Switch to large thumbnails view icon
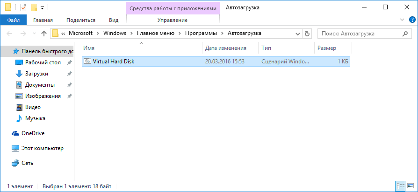Image resolution: width=418 pixels, height=192 pixels. tap(410, 186)
